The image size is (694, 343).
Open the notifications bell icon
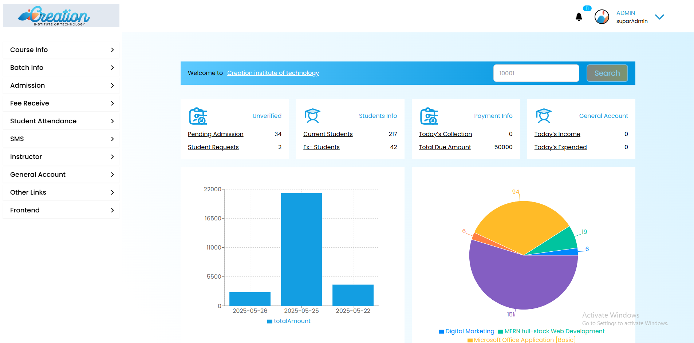click(579, 17)
